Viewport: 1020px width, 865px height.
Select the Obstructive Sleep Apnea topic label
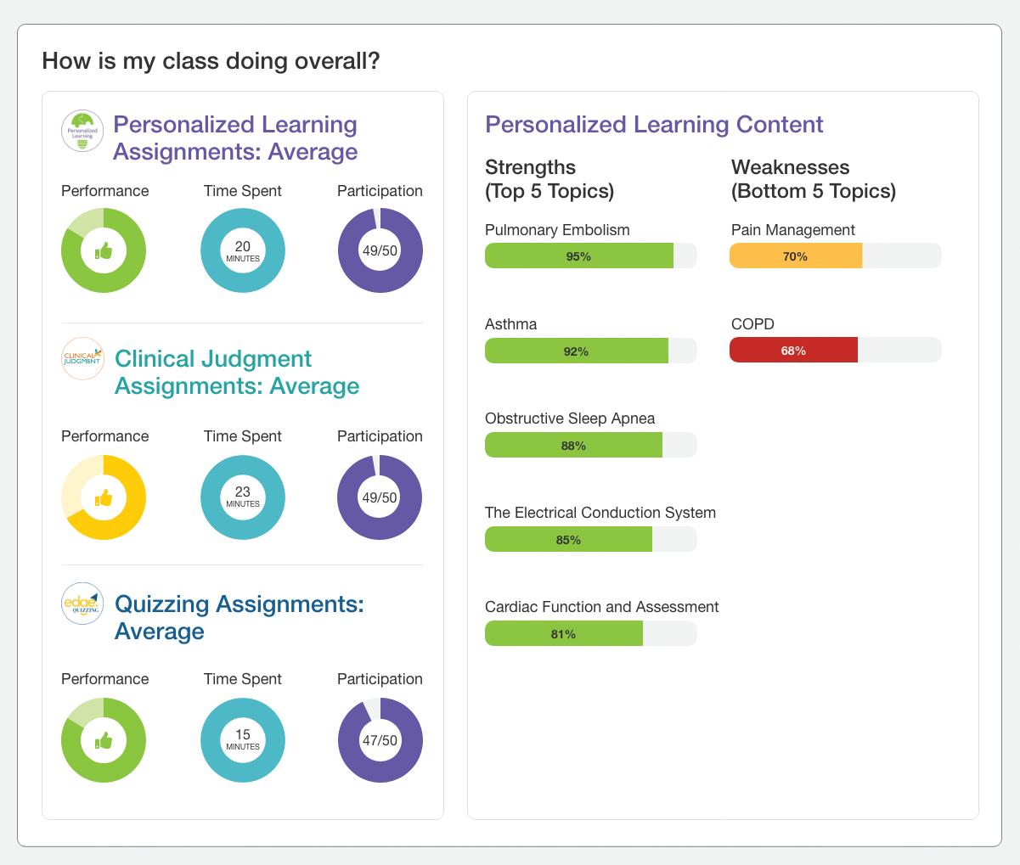coord(570,418)
